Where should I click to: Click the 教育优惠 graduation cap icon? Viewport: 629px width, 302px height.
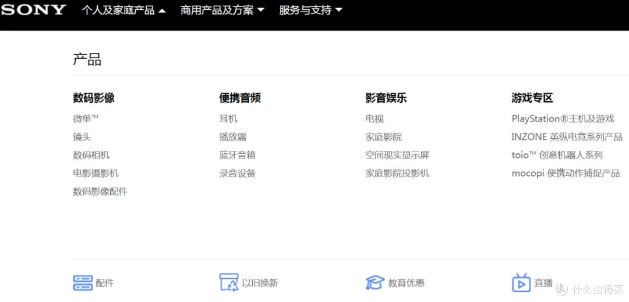(375, 283)
